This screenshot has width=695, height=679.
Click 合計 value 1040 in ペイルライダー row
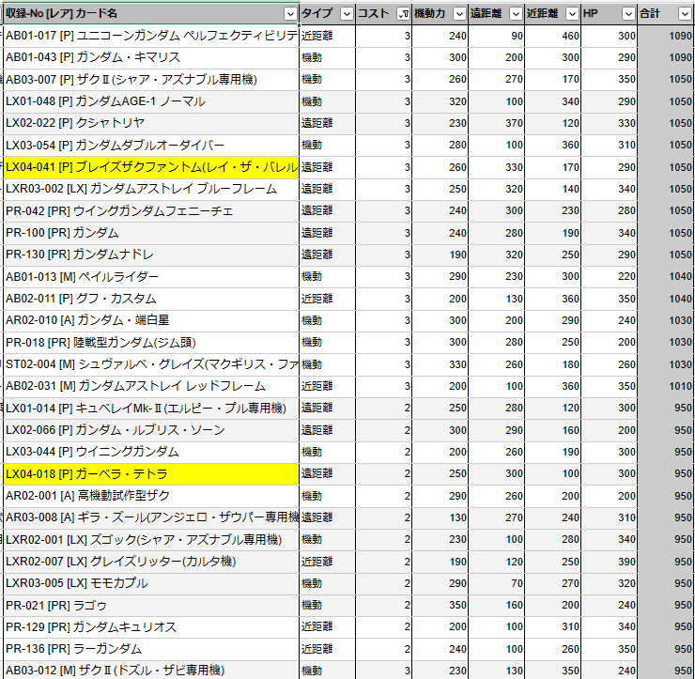pos(666,277)
